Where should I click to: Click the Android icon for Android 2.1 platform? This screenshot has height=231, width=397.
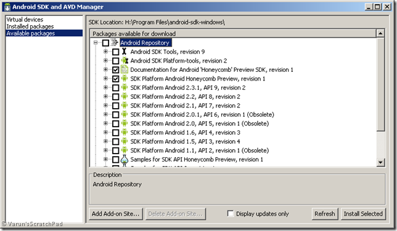125,105
